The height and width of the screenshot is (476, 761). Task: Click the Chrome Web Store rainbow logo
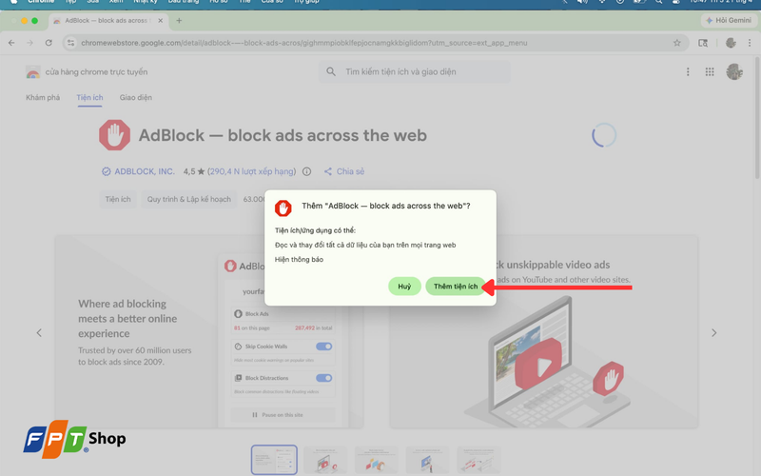[x=33, y=72]
